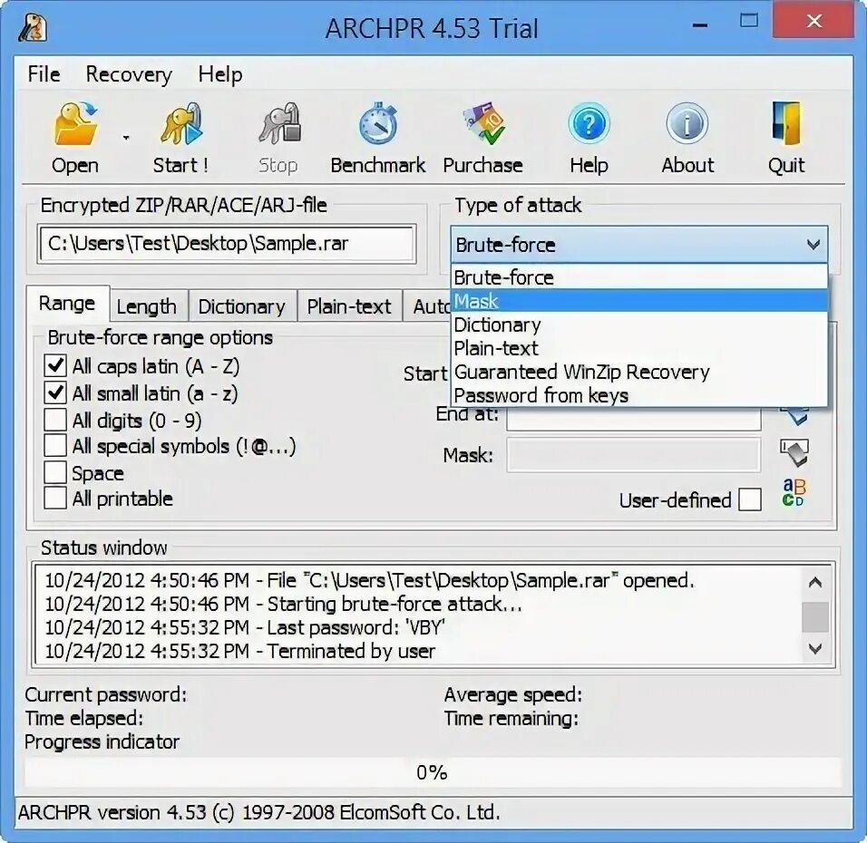Screen dimensions: 867x843
Task: Open the File menu
Action: click(x=44, y=74)
